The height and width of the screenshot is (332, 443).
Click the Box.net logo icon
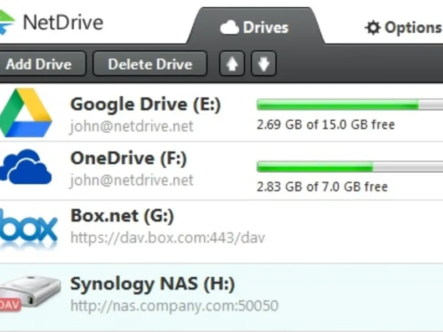coord(28,227)
